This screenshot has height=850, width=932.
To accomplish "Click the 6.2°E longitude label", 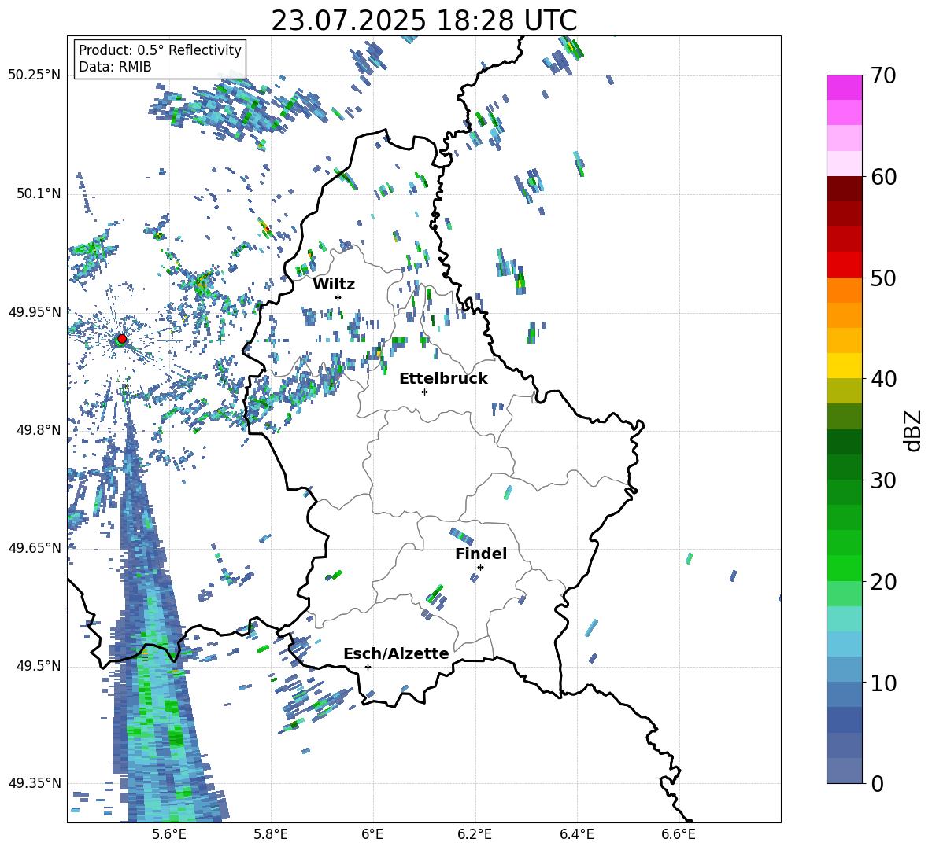I will click(475, 834).
